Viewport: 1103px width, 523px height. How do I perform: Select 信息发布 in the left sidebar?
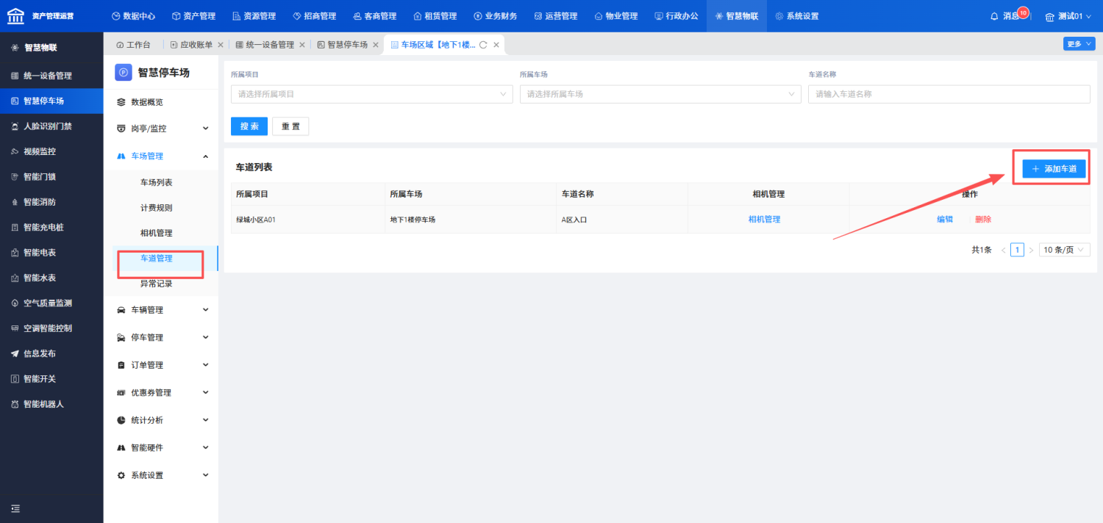pyautogui.click(x=51, y=353)
